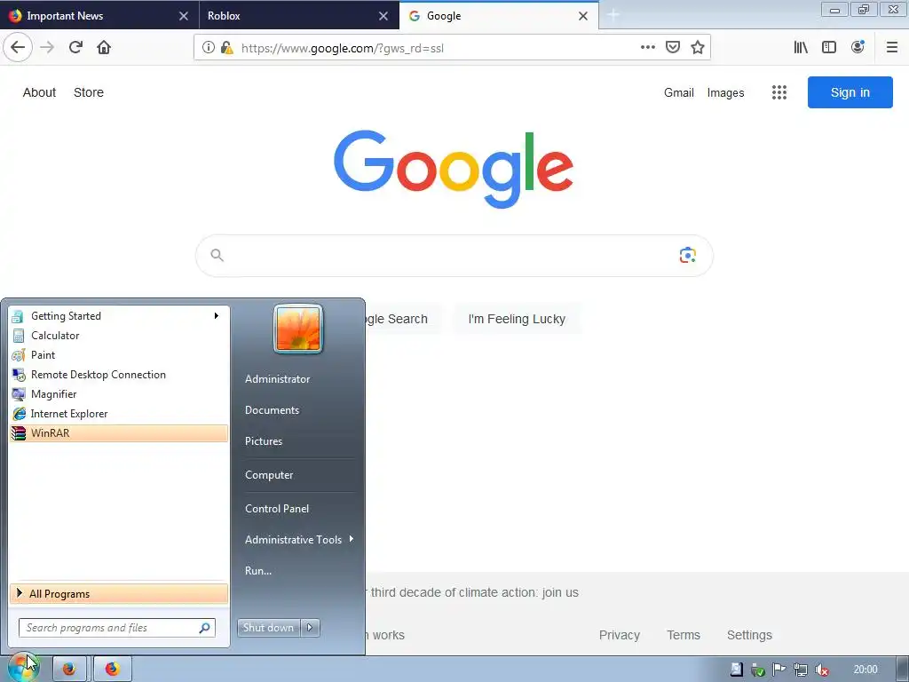
Task: Go back using the browser back arrow
Action: pyautogui.click(x=18, y=48)
